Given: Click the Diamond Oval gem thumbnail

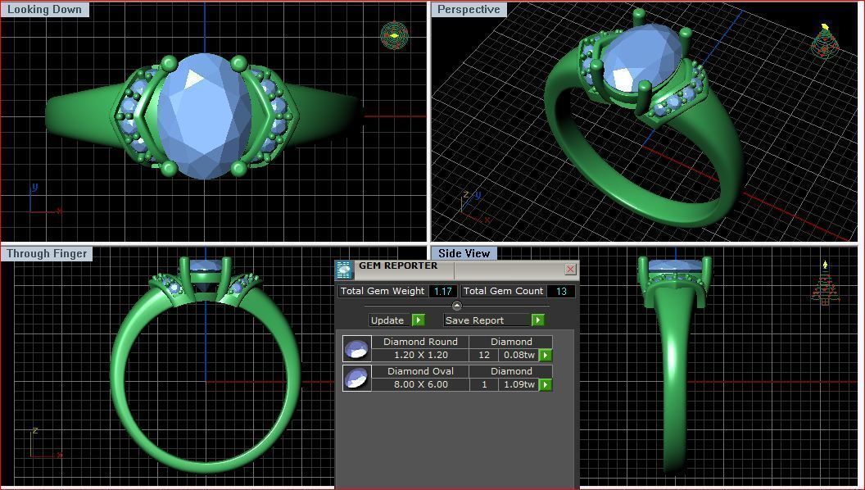Looking at the screenshot, I should pyautogui.click(x=356, y=378).
